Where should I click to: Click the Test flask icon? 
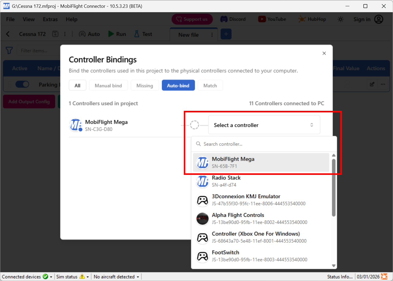click(x=137, y=34)
